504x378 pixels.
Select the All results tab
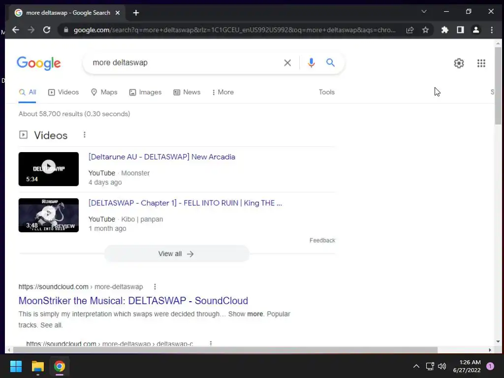pos(28,92)
